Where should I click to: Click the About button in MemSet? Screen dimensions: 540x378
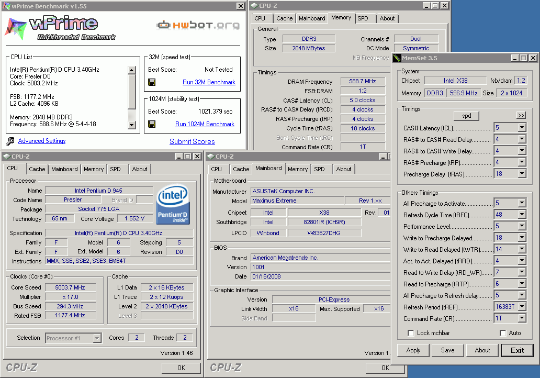tap(482, 350)
